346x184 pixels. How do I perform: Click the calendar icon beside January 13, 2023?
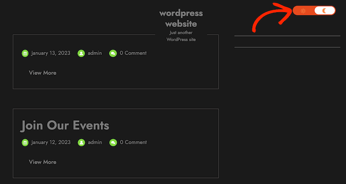click(x=25, y=54)
